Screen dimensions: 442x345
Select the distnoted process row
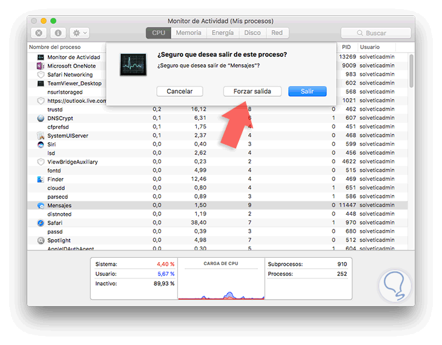coord(217,214)
